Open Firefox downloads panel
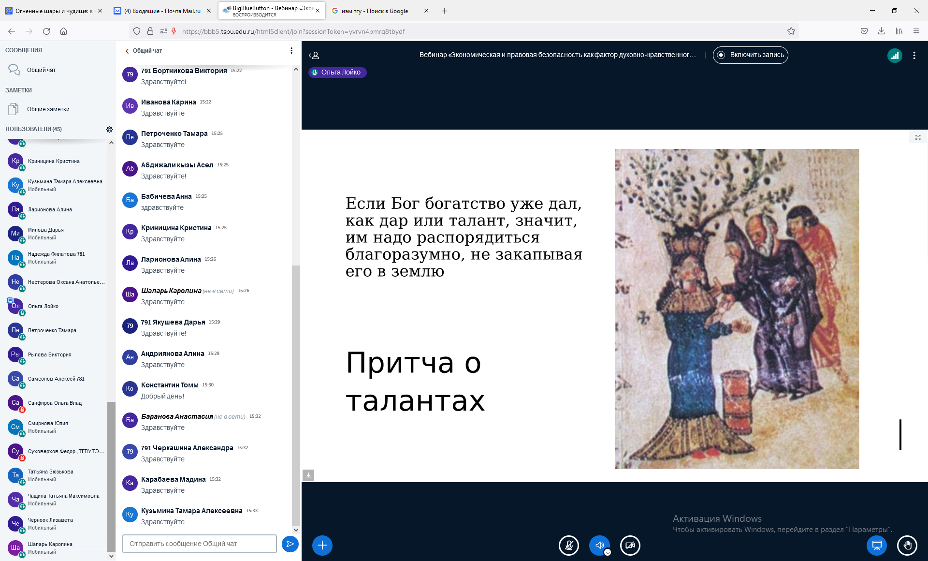 coord(882,31)
